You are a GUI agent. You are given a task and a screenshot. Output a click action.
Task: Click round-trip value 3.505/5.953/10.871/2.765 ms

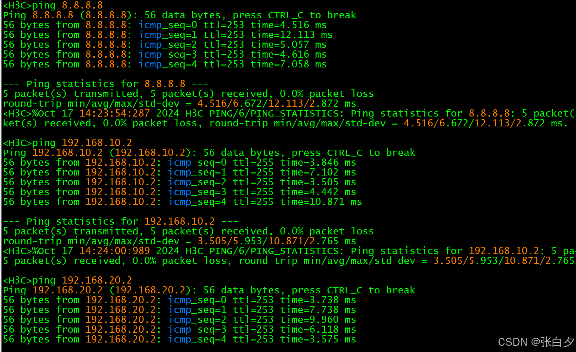[277, 241]
